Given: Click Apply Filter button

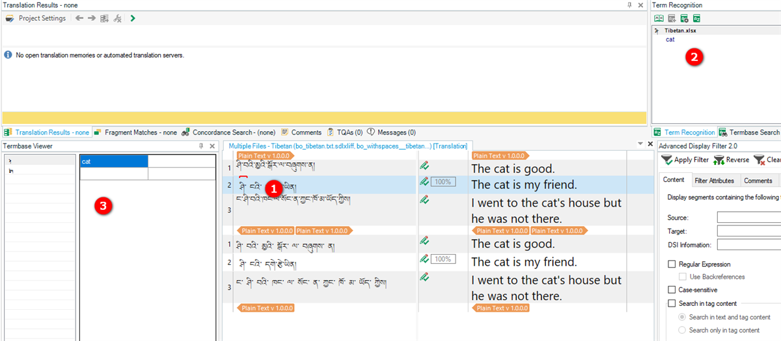Looking at the screenshot, I should (x=685, y=160).
